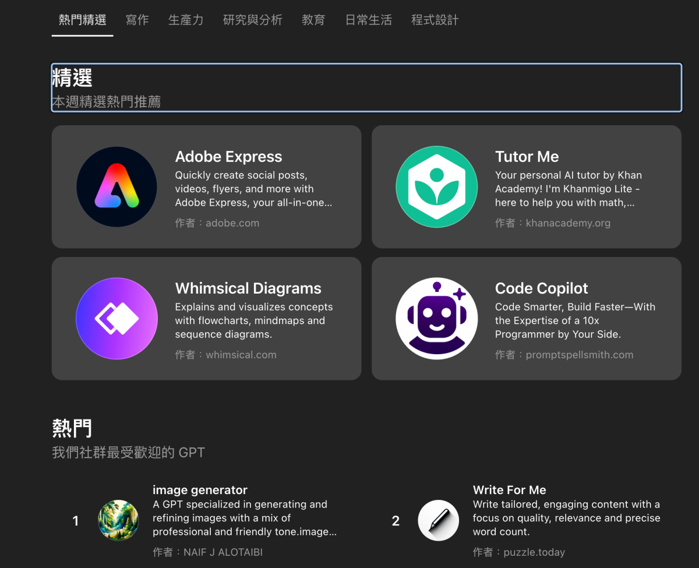Click the 作者：NAIF J ALOTAIBI author text
This screenshot has height=568, width=699.
click(x=207, y=552)
